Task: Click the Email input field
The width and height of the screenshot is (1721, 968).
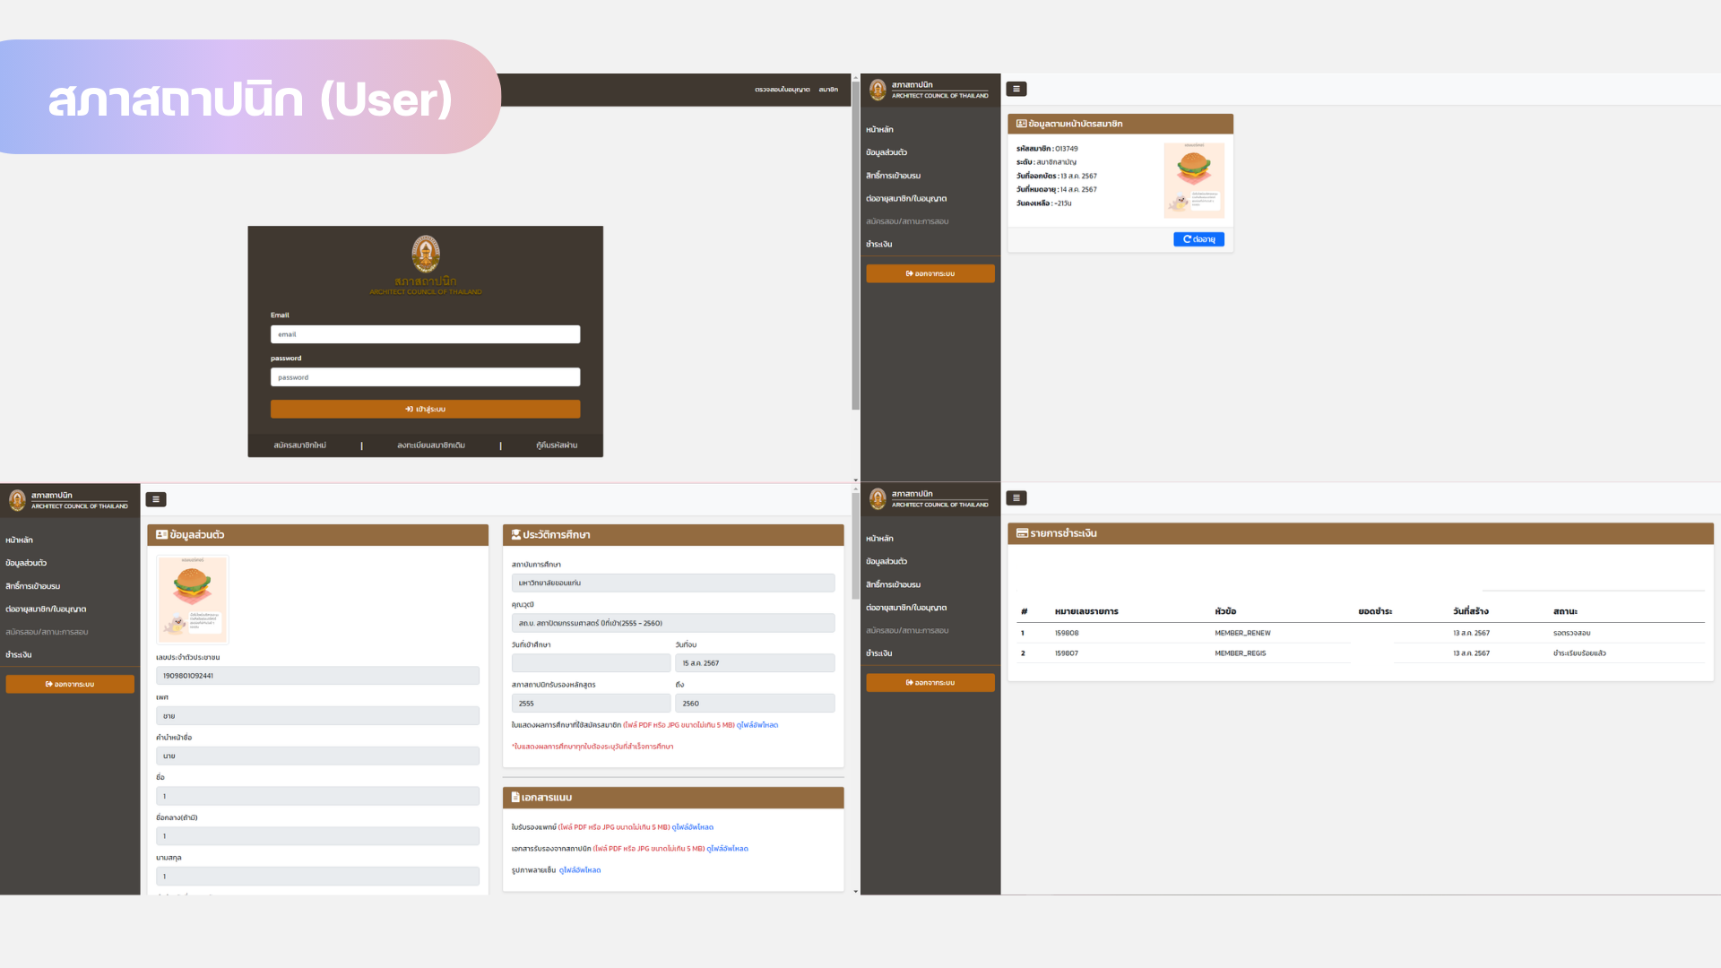Action: coord(425,334)
